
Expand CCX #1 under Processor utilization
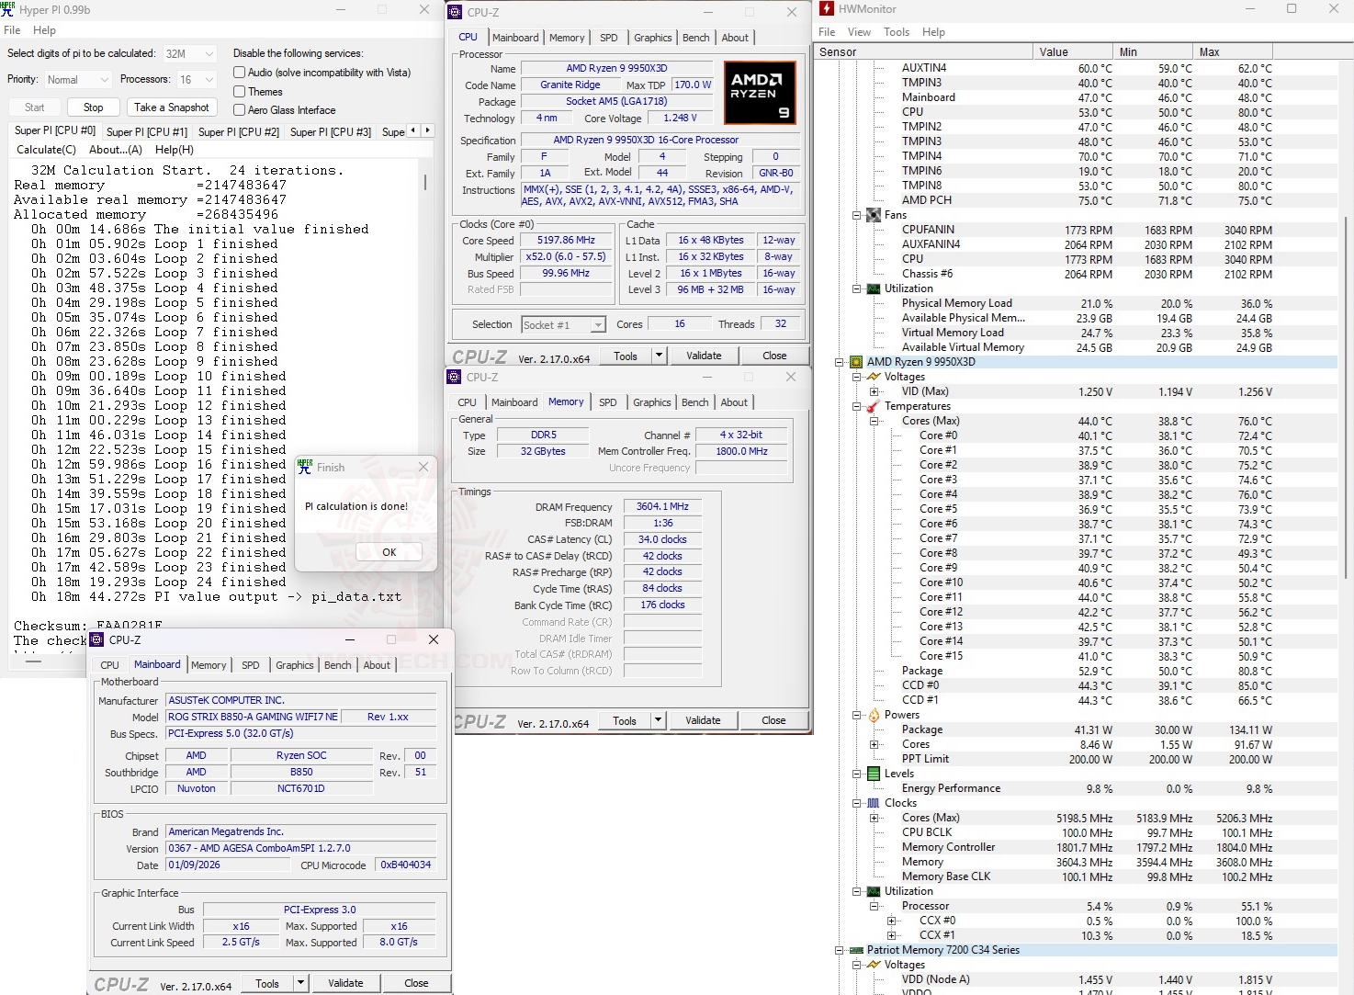(x=891, y=935)
